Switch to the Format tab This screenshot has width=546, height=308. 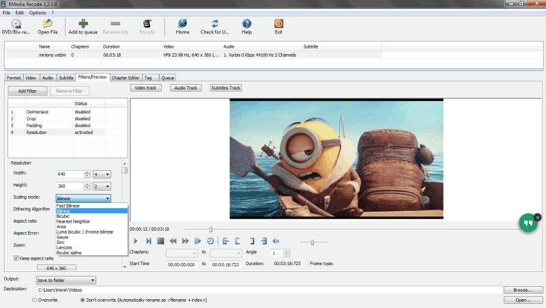pyautogui.click(x=14, y=78)
